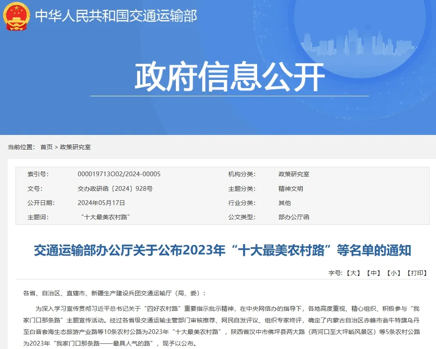Click the 机构分类 label
The image size is (436, 349).
pos(242,174)
